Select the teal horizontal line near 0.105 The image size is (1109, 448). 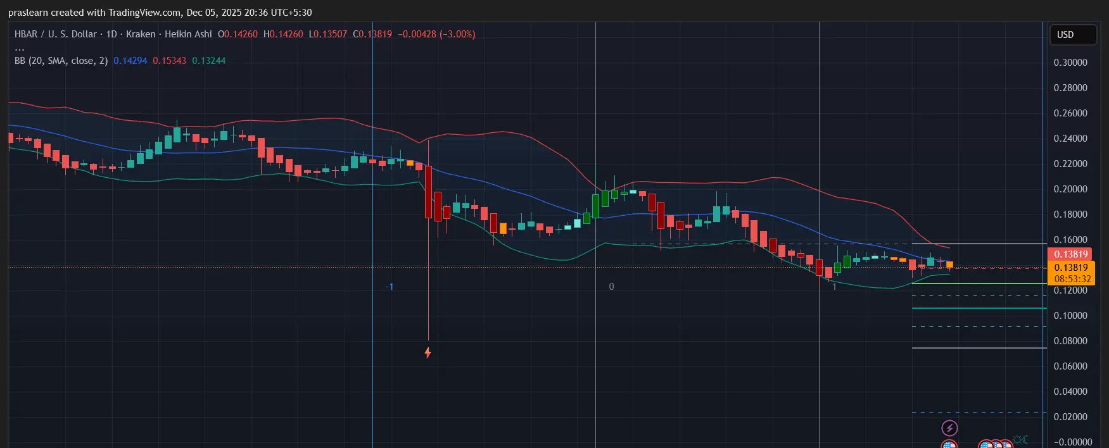[x=979, y=308]
